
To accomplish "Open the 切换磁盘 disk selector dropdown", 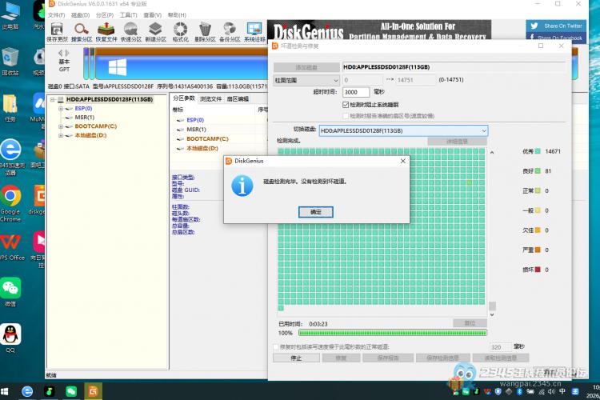I will tap(402, 130).
